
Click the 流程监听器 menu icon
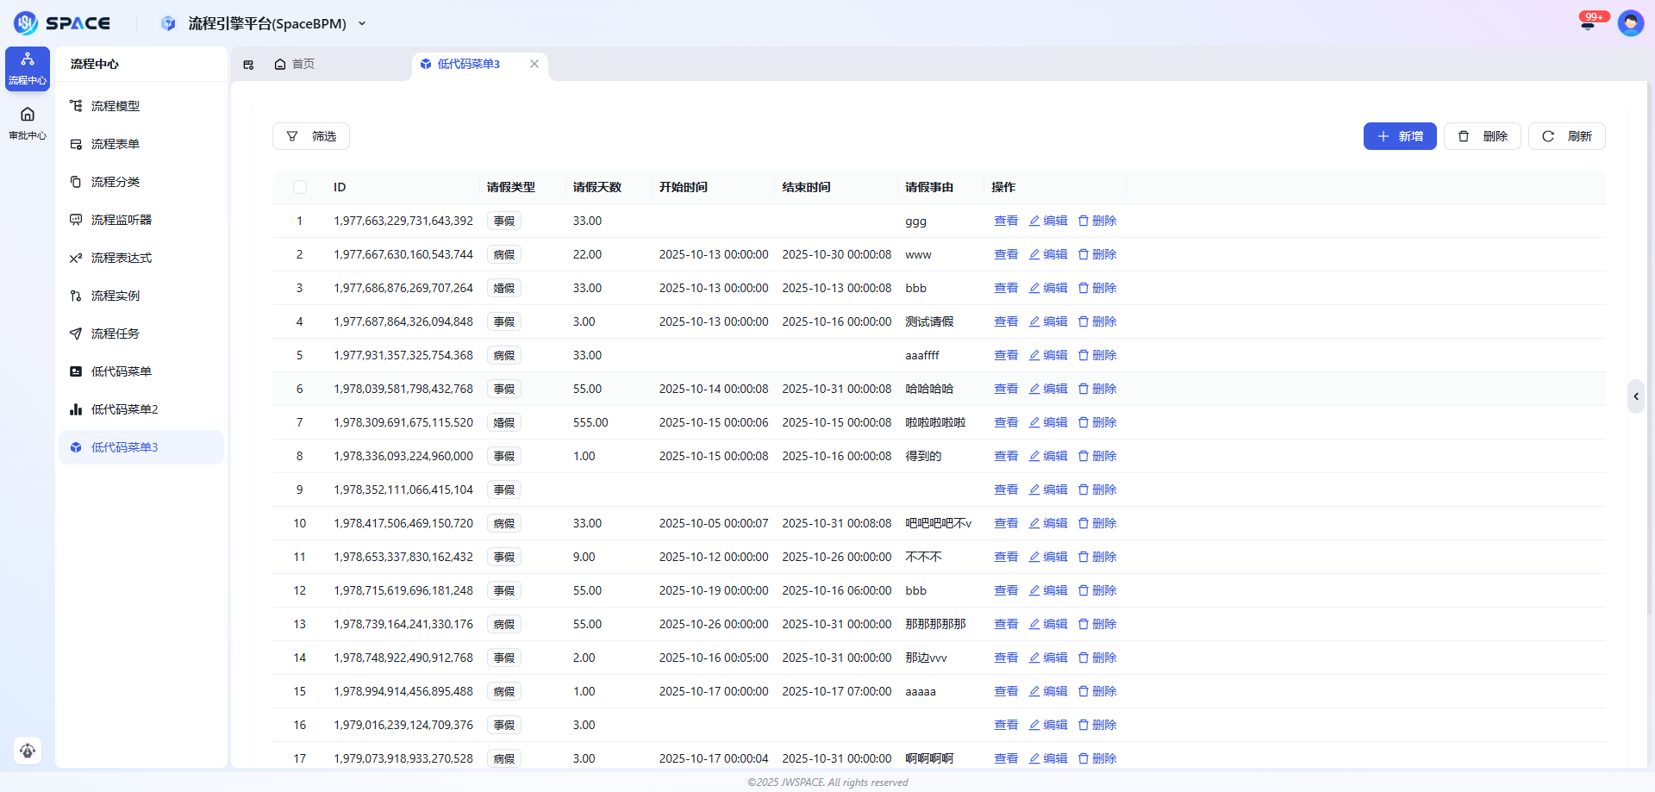tap(77, 220)
